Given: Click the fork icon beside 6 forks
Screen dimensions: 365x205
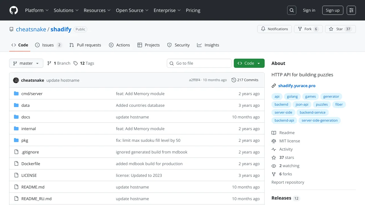Looking at the screenshot, I should [x=274, y=174].
